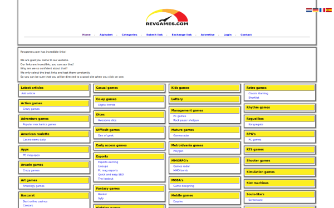Screen dimensions: 334x208
Task: Switch language with the Dutch flag icon
Action: coord(309,10)
